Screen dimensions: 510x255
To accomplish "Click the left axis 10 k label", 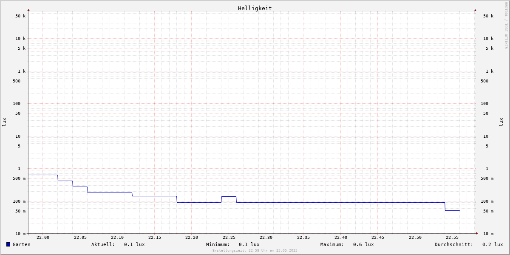I will 20,39.
